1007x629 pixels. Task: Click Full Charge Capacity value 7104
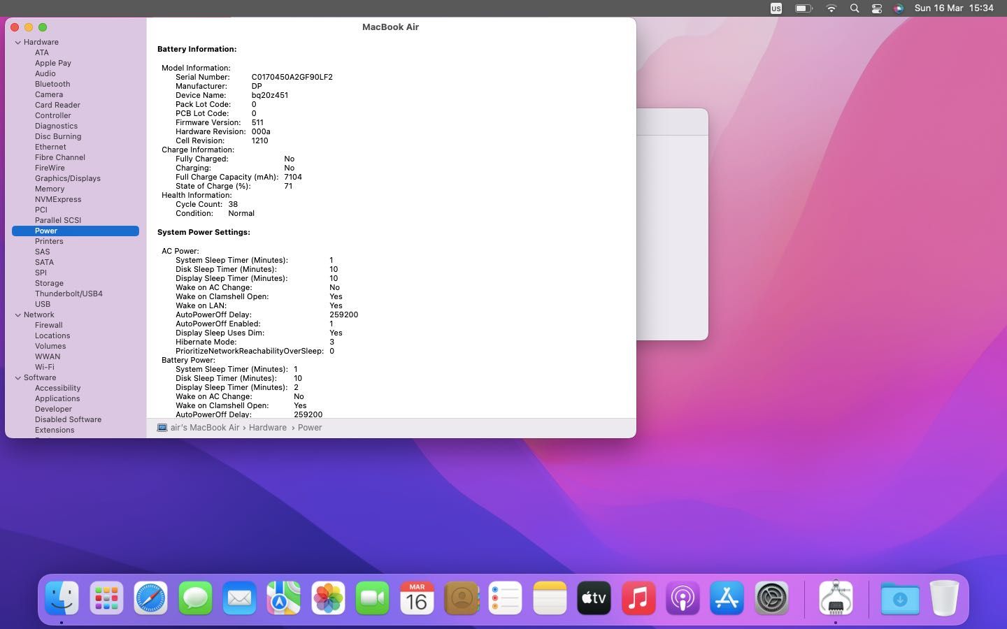point(293,177)
